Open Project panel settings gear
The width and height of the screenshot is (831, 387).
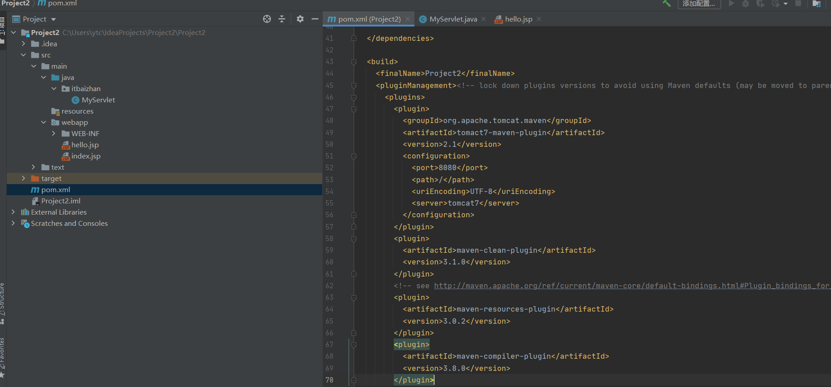pos(300,19)
